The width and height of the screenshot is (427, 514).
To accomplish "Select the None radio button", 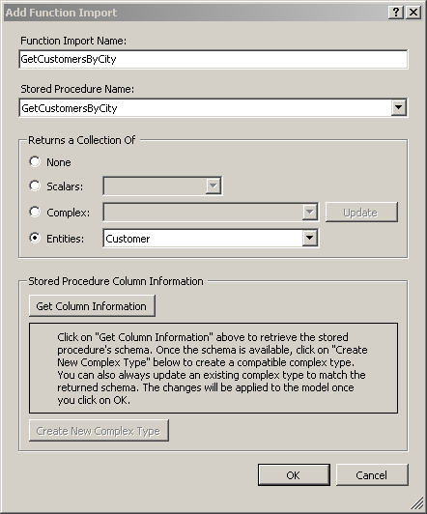I will [35, 161].
